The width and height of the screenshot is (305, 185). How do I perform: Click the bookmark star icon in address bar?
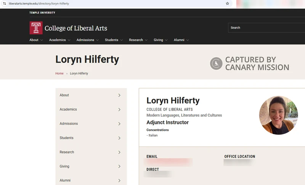point(227,3)
